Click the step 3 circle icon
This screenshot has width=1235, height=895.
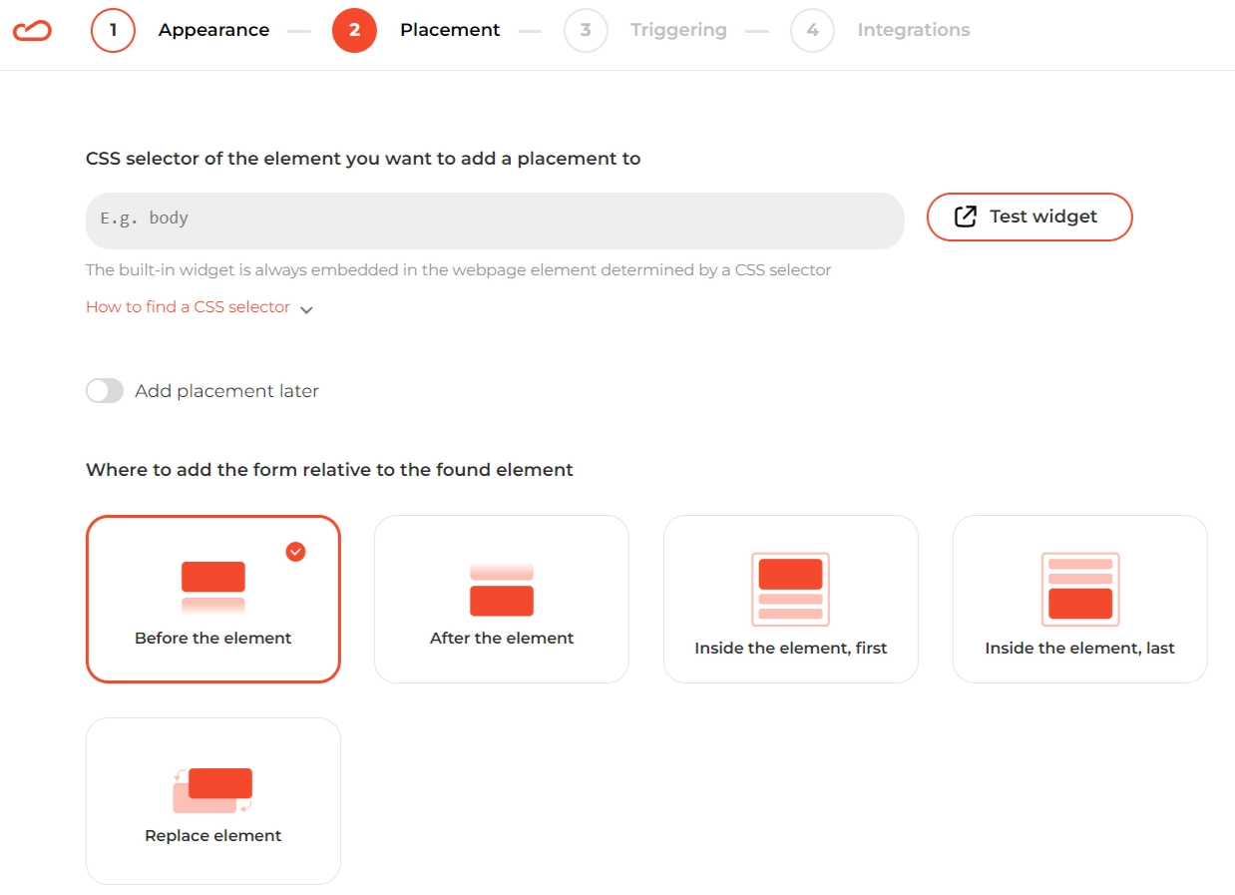click(586, 30)
